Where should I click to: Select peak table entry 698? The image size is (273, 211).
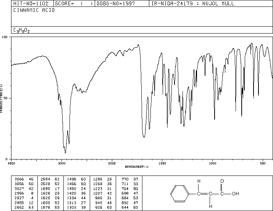click(125, 193)
